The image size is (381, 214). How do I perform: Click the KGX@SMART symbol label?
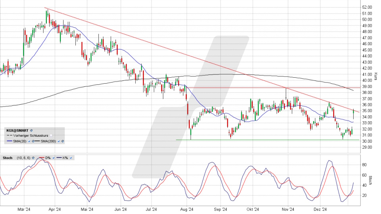[17, 130]
